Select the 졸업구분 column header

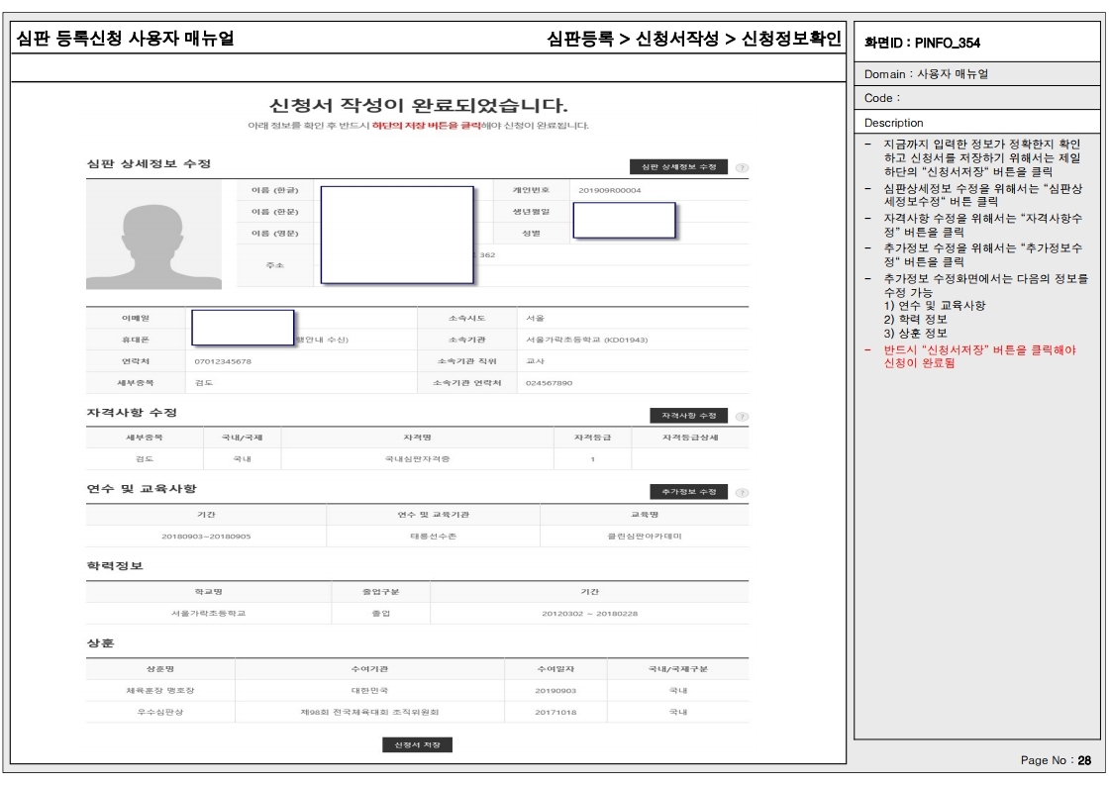[x=381, y=592]
